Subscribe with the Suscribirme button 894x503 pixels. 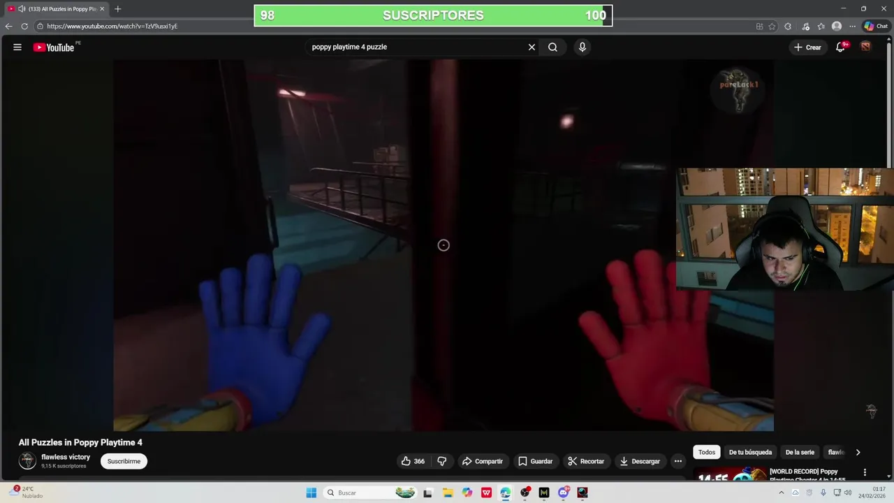(124, 461)
